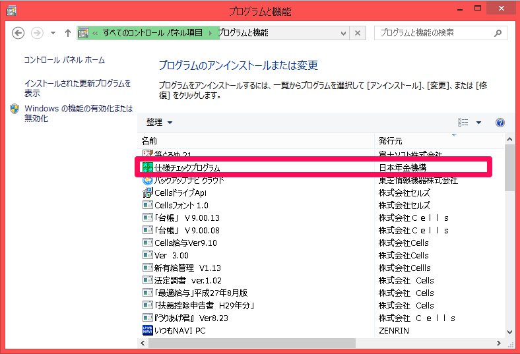The height and width of the screenshot is (354, 520).
Task: Select 新有給管理 V1.13 entry
Action: click(x=187, y=268)
